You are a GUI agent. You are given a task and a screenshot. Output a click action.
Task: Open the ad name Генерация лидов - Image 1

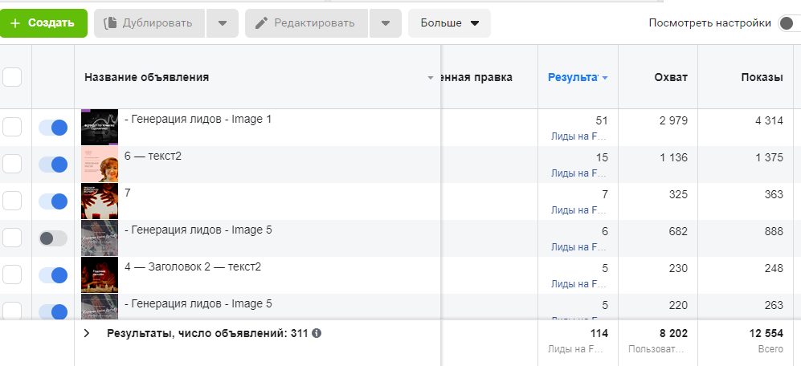(198, 119)
